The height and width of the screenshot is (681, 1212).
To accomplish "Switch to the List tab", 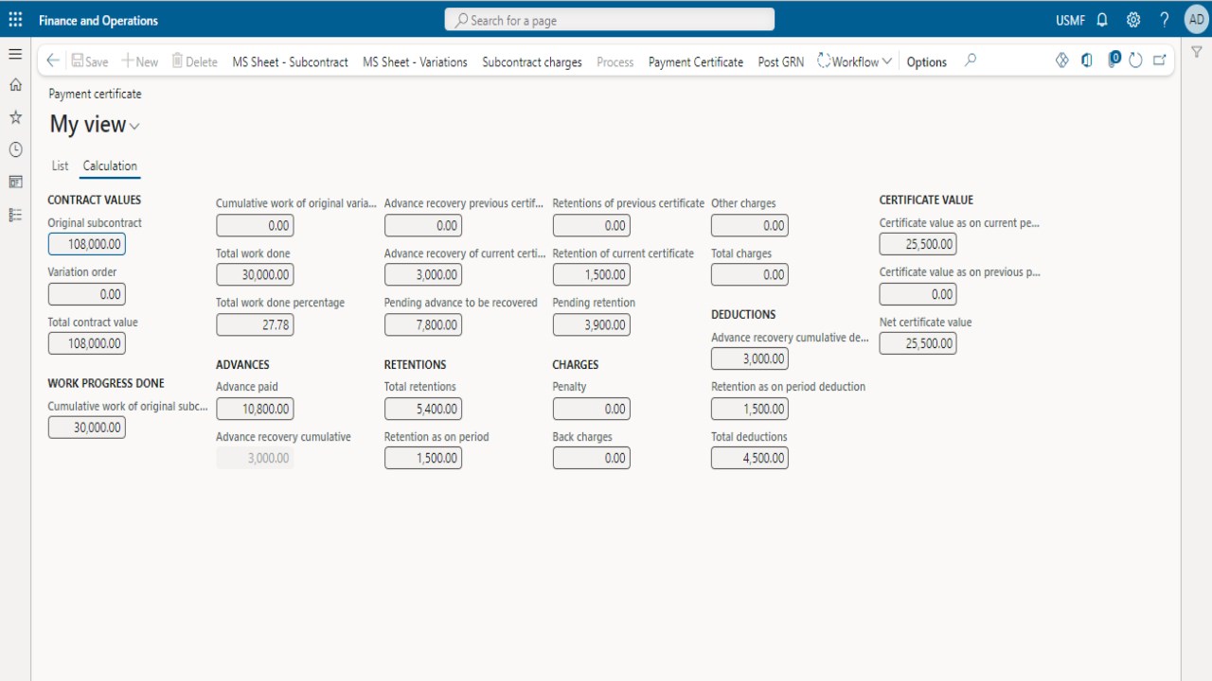I will (60, 166).
